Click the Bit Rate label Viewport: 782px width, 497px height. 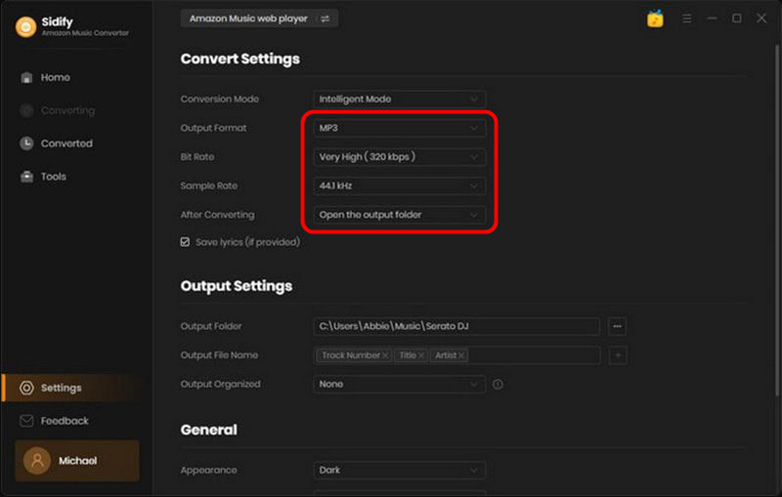point(197,157)
